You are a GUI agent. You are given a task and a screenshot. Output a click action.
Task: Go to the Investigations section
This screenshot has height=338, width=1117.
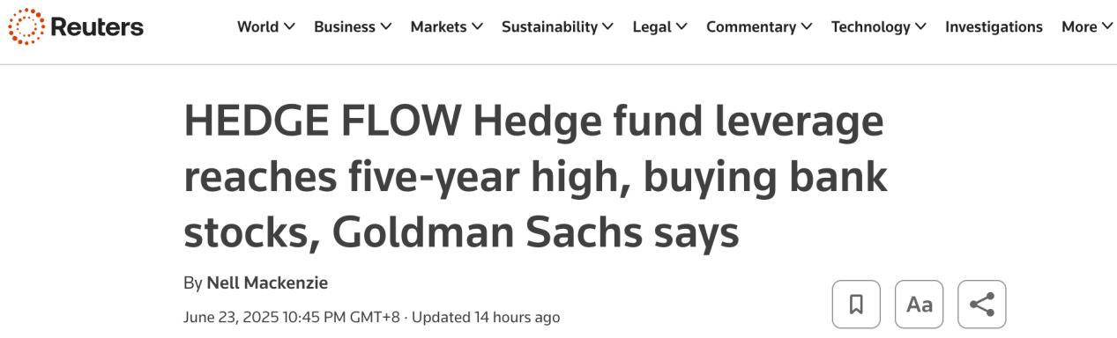[x=994, y=26]
